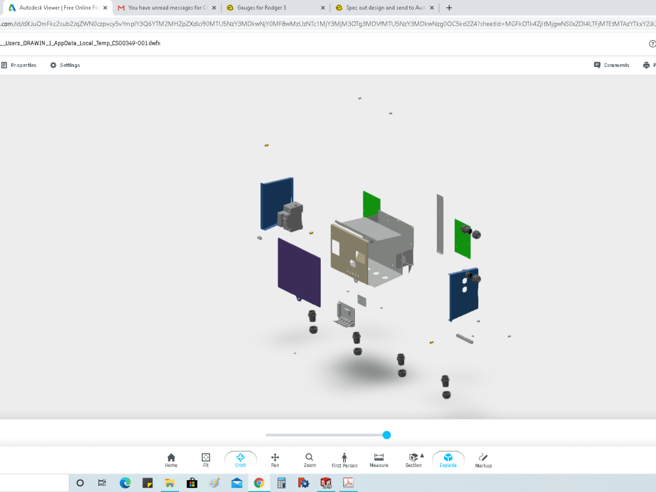This screenshot has width=656, height=492.
Task: Open the viewer Settings
Action: [64, 65]
